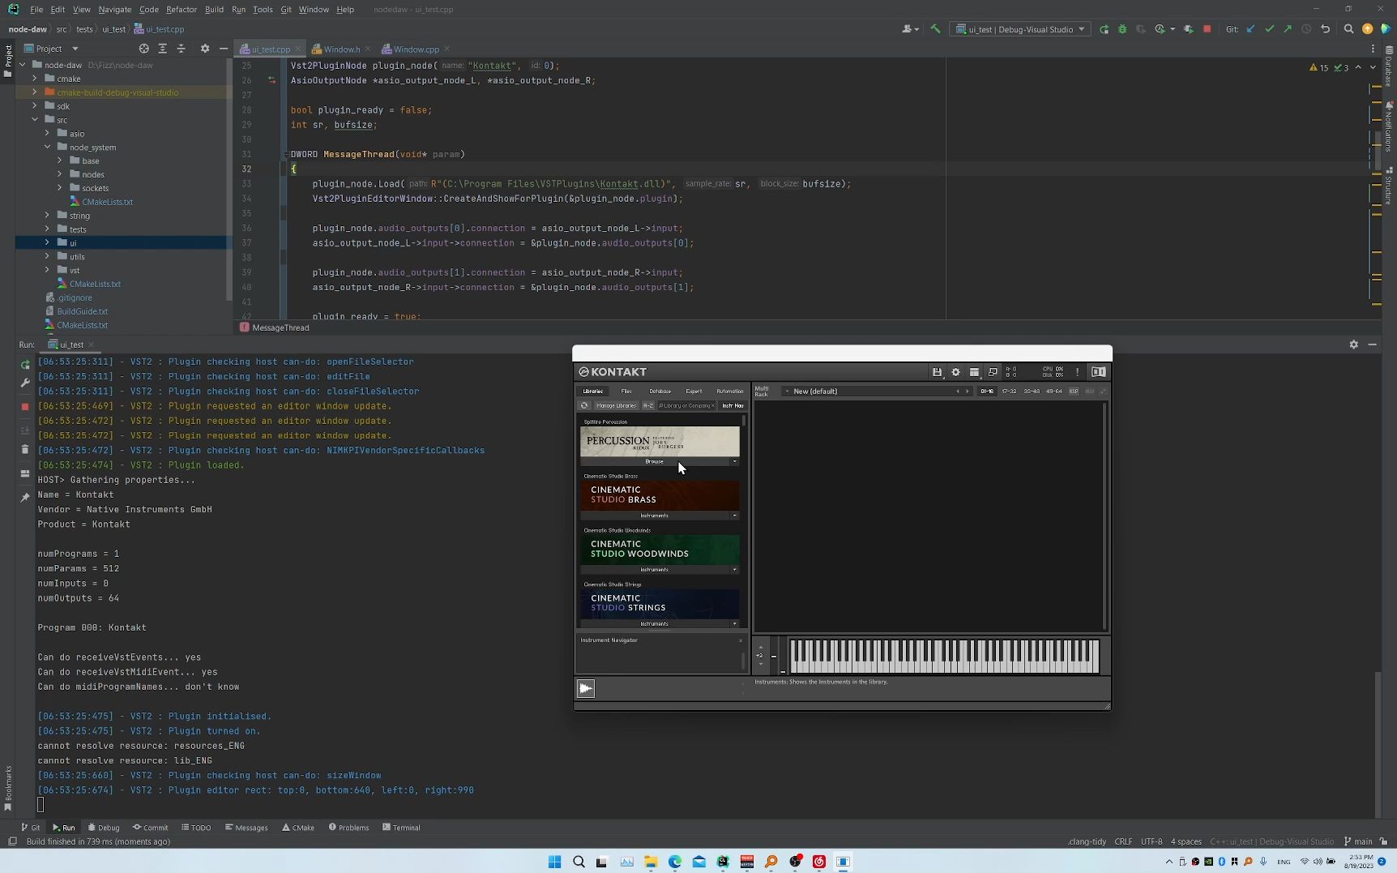Expand the sockets folder in tree
Screen dimensions: 1397x873
pyautogui.click(x=59, y=188)
